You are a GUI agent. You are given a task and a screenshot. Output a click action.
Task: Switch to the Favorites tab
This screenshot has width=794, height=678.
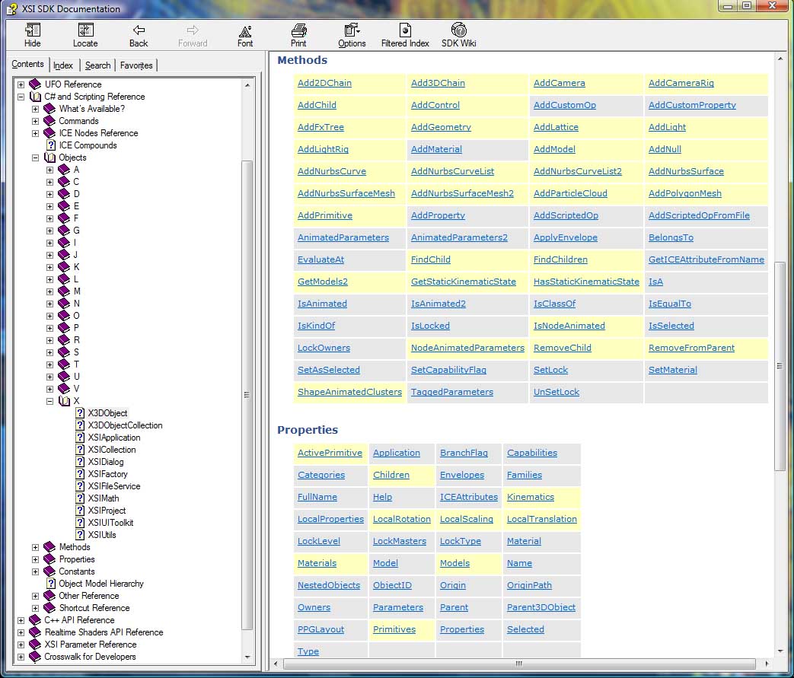pos(136,65)
